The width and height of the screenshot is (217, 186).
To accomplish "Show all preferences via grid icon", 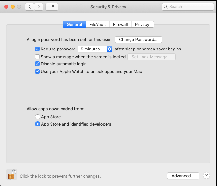I will [x=52, y=7].
